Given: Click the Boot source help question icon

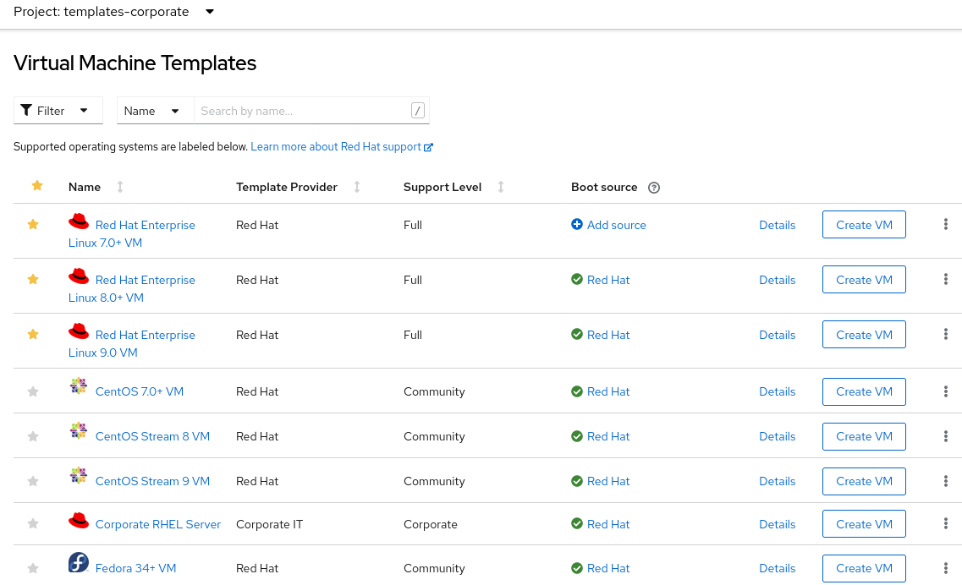Looking at the screenshot, I should 653,188.
